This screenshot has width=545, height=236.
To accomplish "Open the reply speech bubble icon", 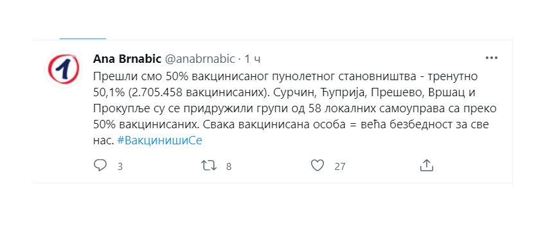I will [x=100, y=165].
